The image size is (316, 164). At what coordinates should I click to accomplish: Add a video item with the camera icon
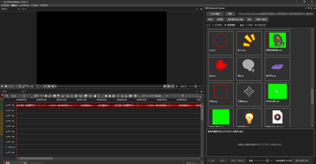(46, 96)
